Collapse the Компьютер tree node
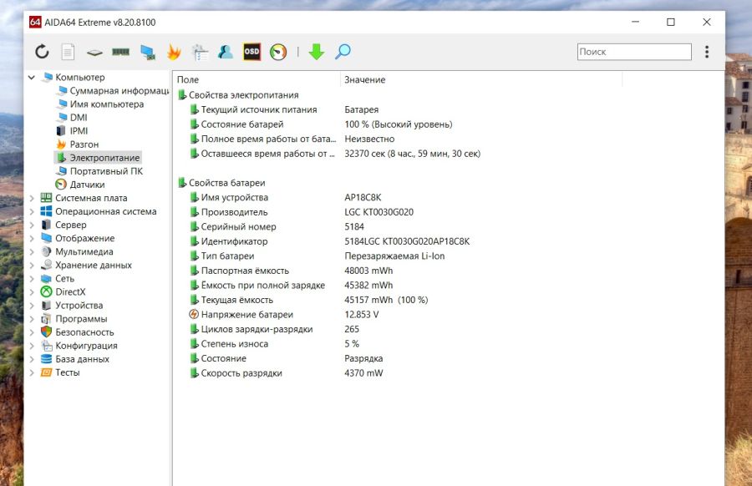The height and width of the screenshot is (486, 752). 32,78
